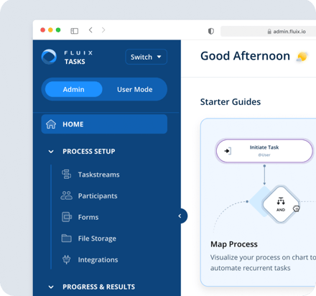Click the PROGRESS & RESULTS heading

pos(98,287)
